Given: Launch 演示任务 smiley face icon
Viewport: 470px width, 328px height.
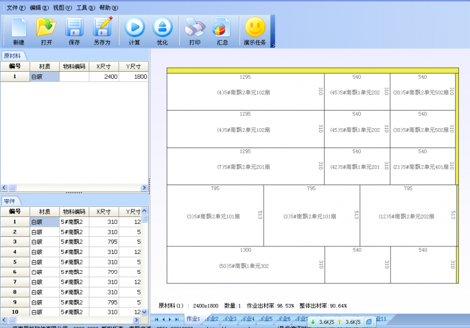Looking at the screenshot, I should pos(255,31).
